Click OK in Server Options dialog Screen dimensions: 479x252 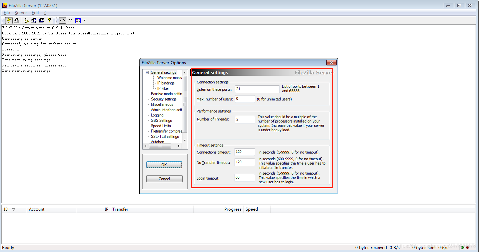click(x=164, y=165)
